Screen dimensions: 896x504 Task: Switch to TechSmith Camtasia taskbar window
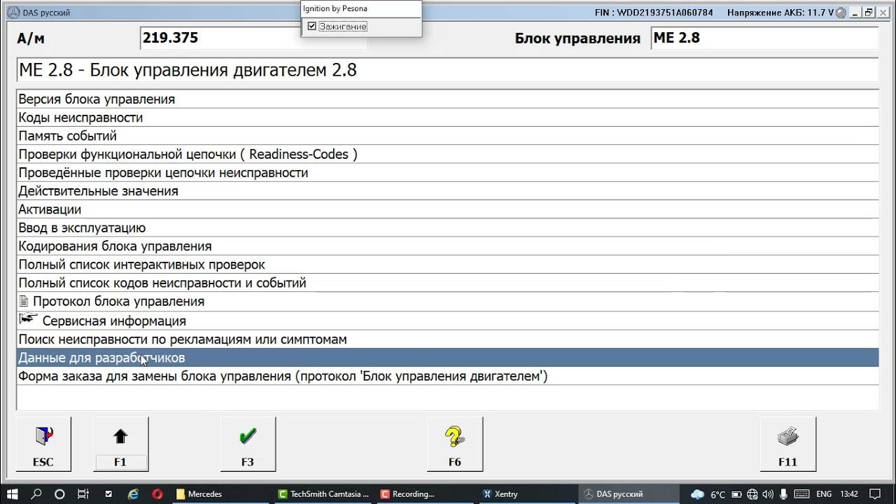click(x=323, y=493)
